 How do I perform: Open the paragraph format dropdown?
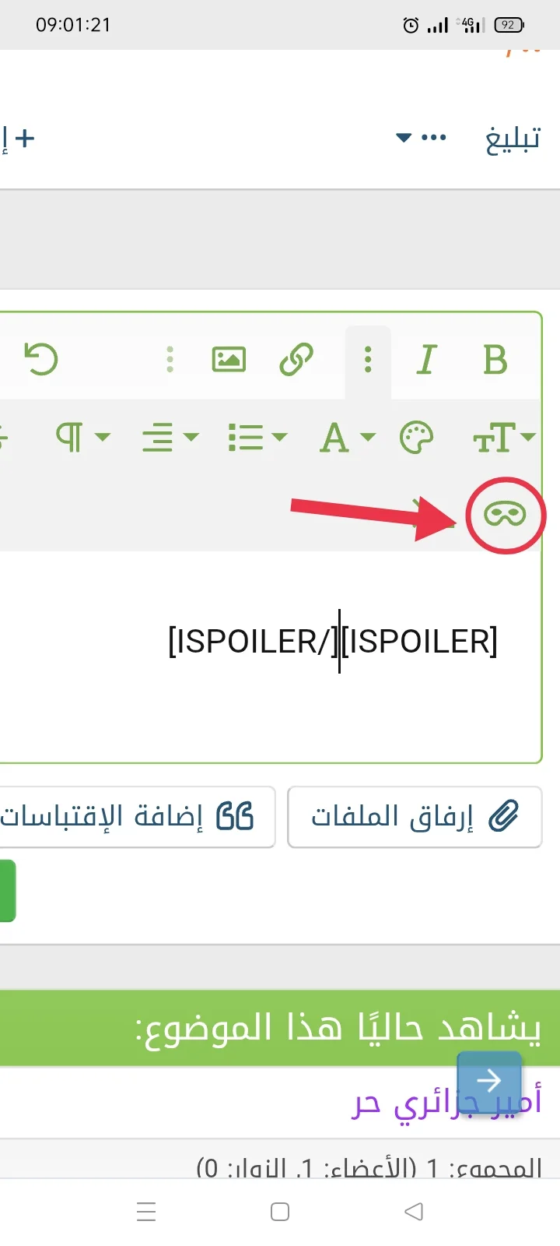(82, 438)
